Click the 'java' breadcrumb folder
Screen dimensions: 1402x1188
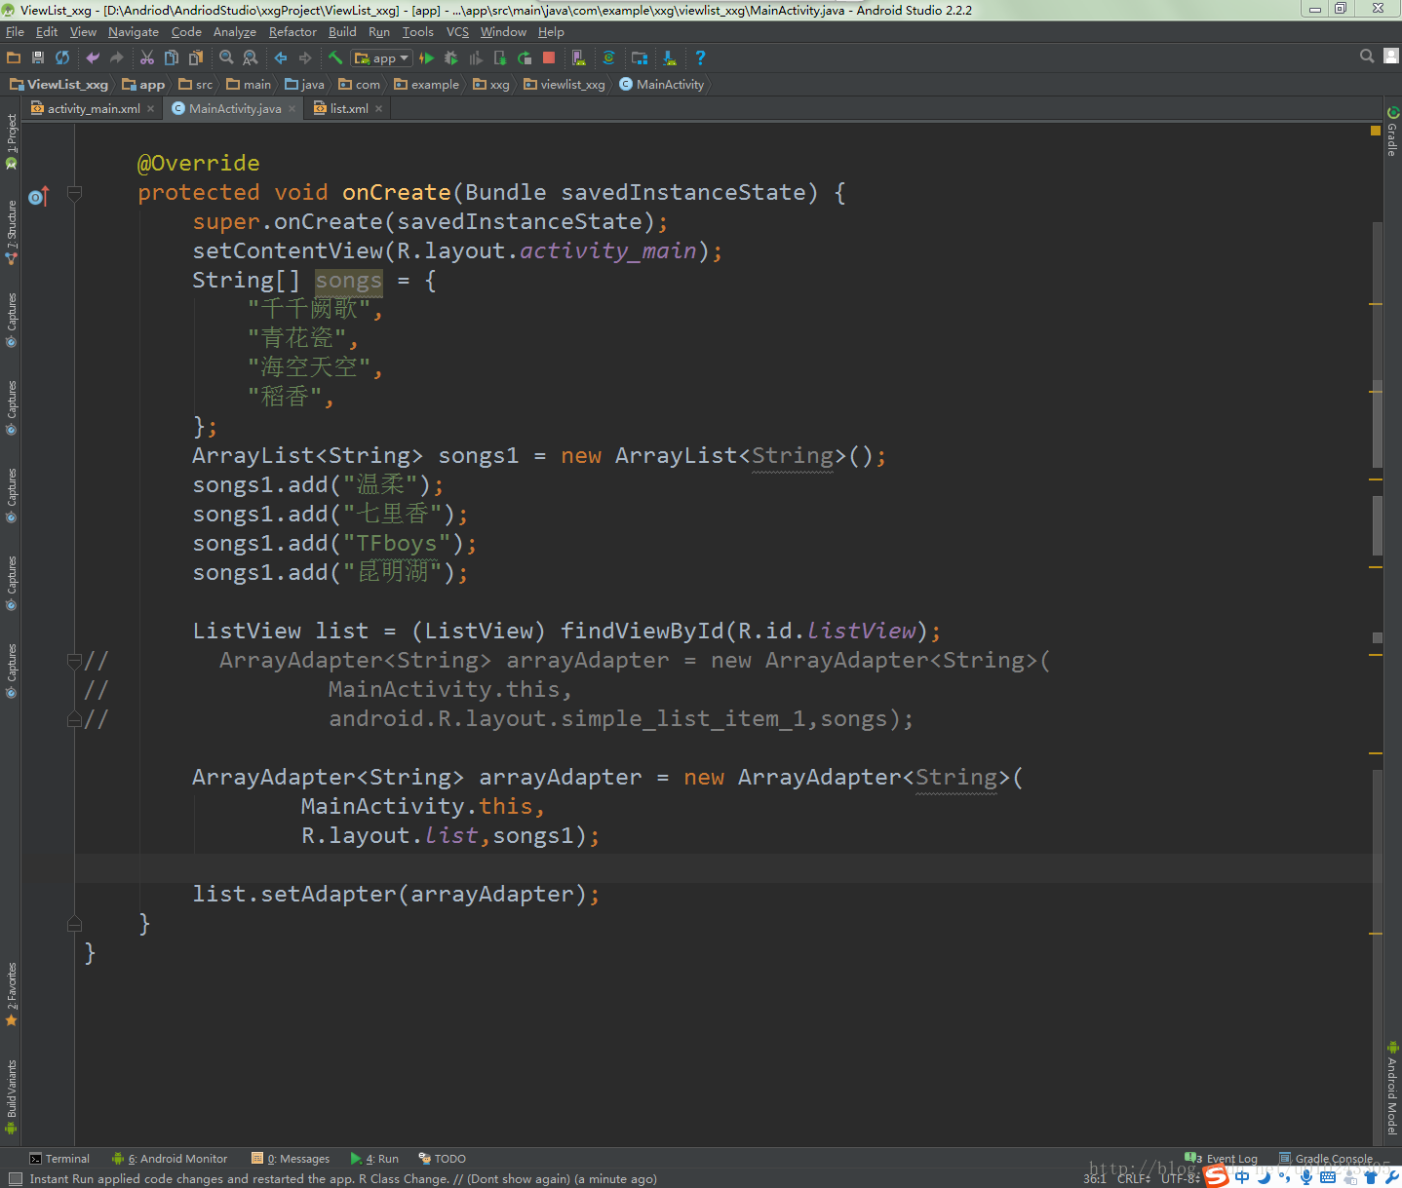[304, 85]
